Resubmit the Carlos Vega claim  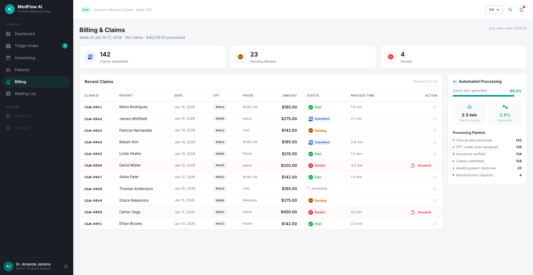421,212
